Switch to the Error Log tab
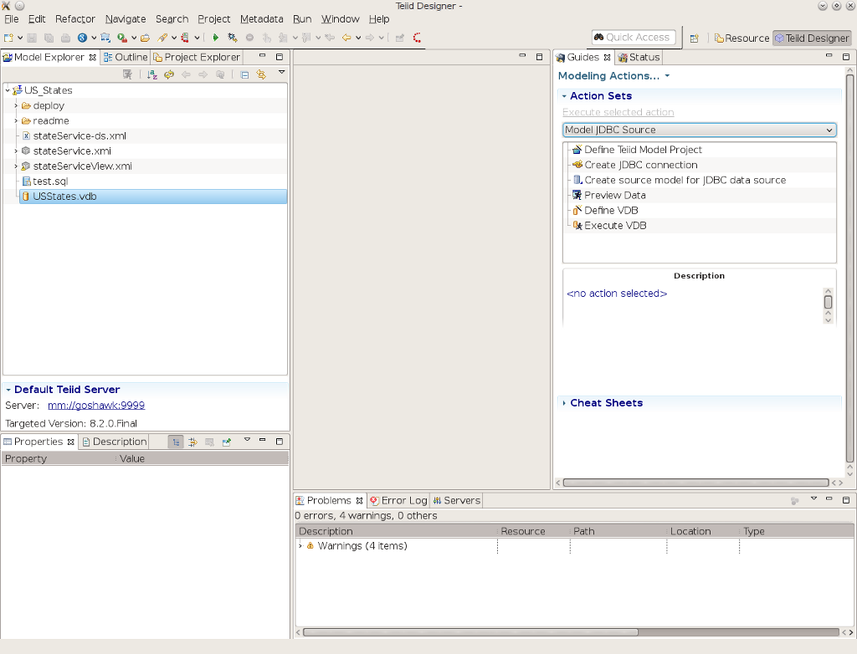 point(398,500)
